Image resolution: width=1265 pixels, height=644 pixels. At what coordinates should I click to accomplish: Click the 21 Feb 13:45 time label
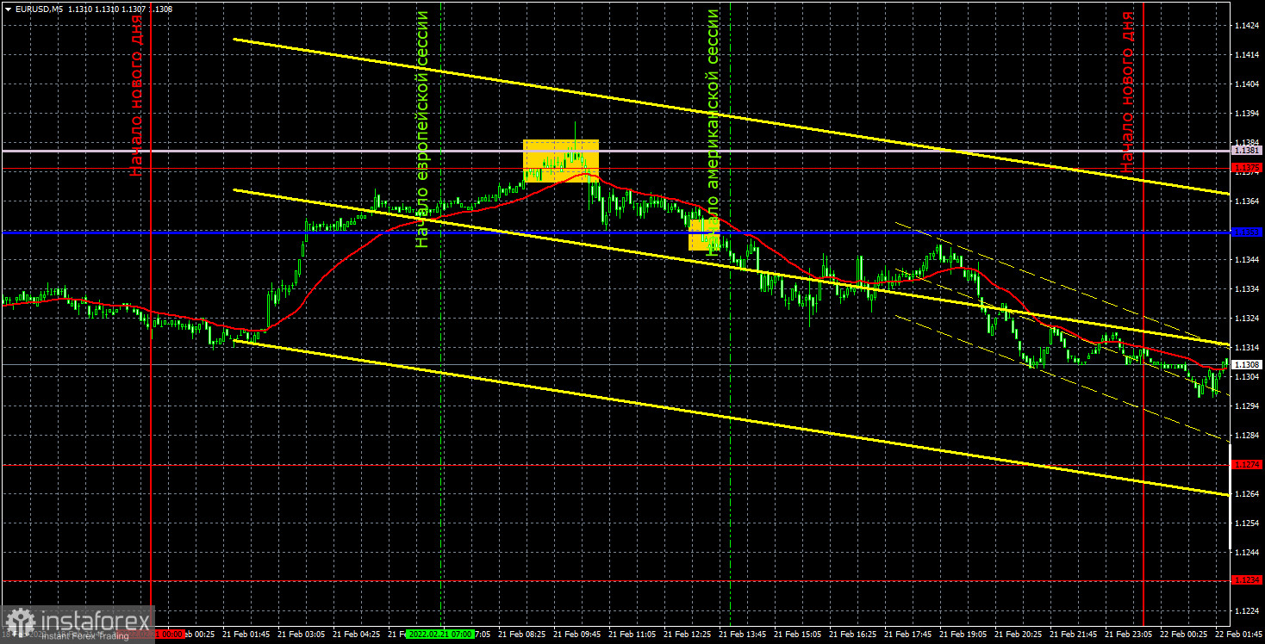[x=745, y=634]
